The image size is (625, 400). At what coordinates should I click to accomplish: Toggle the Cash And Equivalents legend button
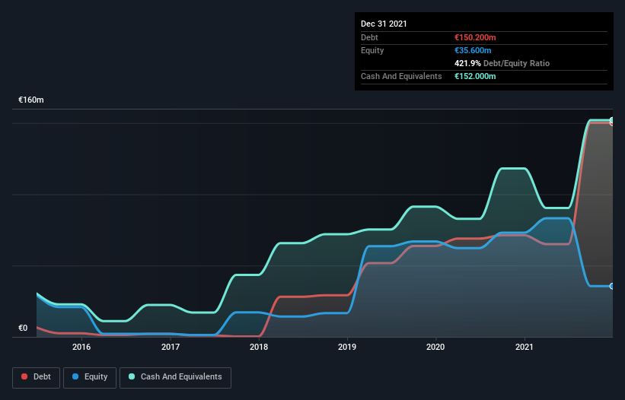pos(175,377)
